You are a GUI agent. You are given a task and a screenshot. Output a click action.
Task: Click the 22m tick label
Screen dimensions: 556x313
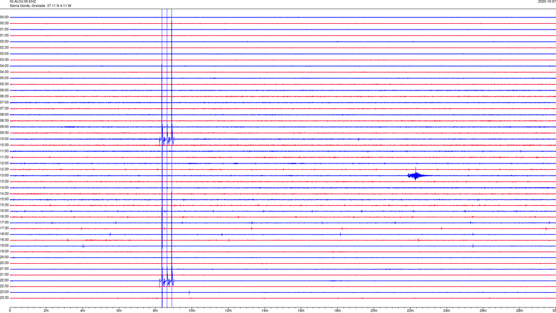[x=410, y=311]
